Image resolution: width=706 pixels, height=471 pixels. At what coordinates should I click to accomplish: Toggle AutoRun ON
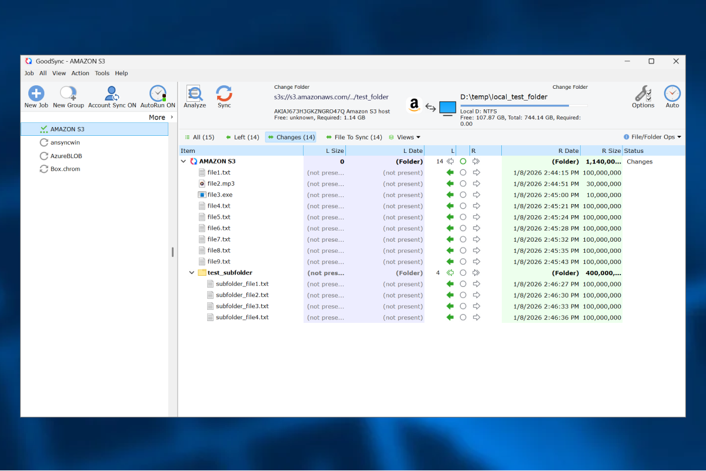pyautogui.click(x=158, y=93)
